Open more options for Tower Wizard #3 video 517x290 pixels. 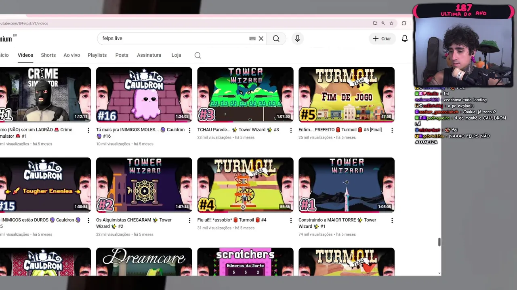(290, 130)
